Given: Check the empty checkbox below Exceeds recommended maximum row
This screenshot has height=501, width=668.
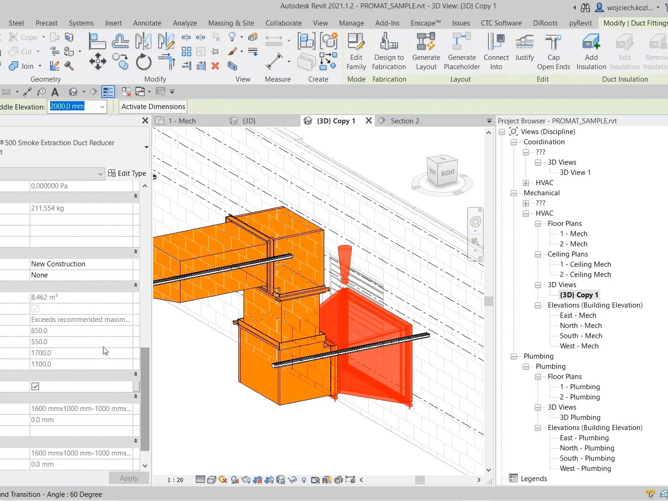Looking at the screenshot, I should [35, 308].
